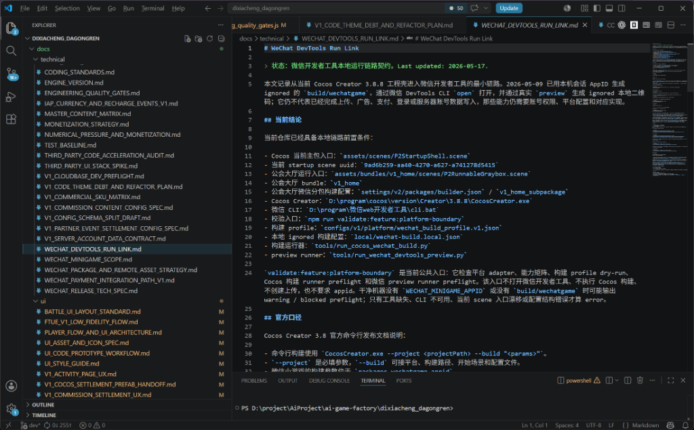Close the WECHAT_DEVTOOLS_RUN_LINK.md tab

[585, 25]
